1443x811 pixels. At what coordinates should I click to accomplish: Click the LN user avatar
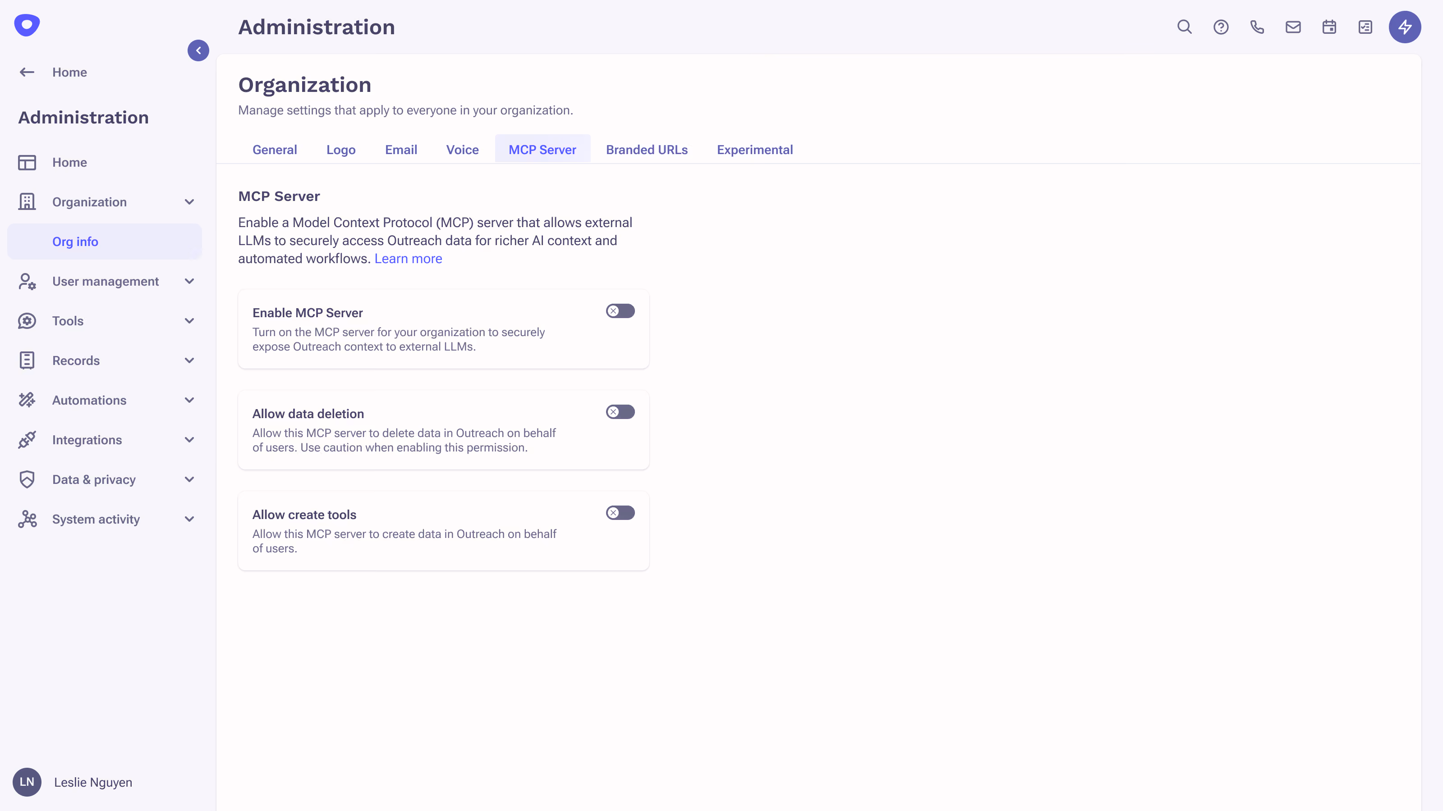(27, 782)
